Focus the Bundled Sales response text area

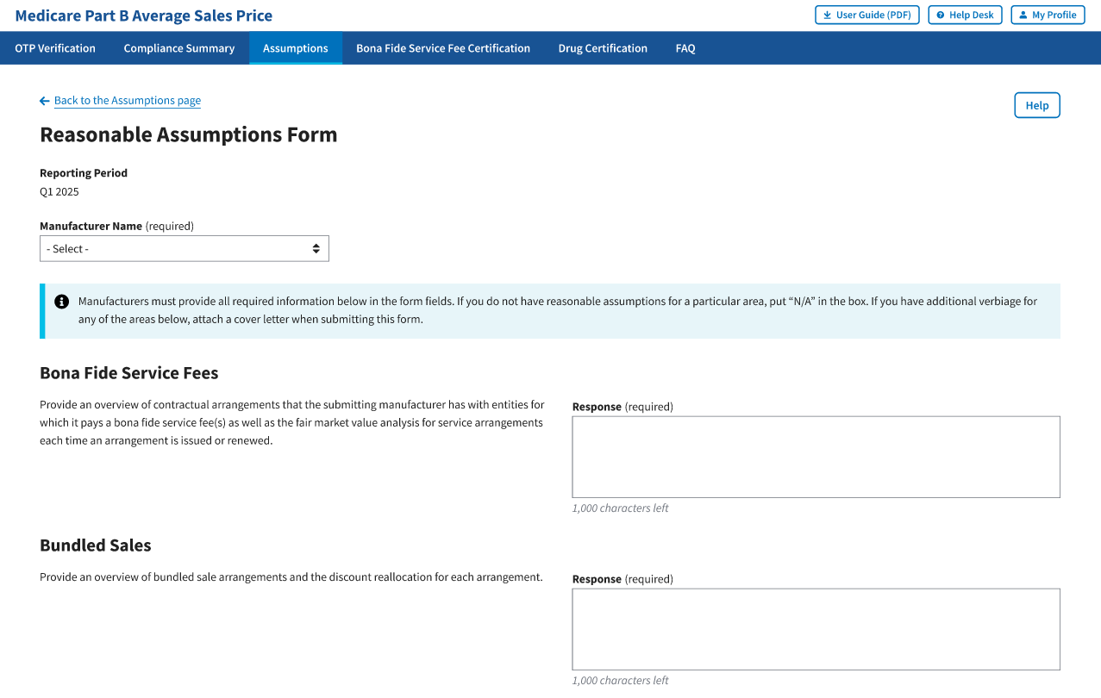816,629
